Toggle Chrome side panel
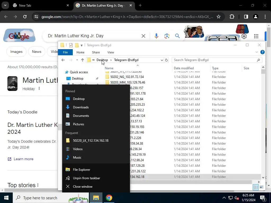 click(246, 17)
